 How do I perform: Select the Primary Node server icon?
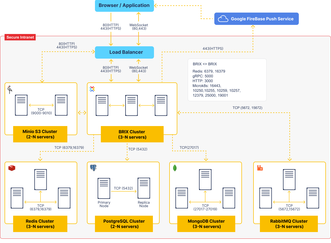click(104, 188)
